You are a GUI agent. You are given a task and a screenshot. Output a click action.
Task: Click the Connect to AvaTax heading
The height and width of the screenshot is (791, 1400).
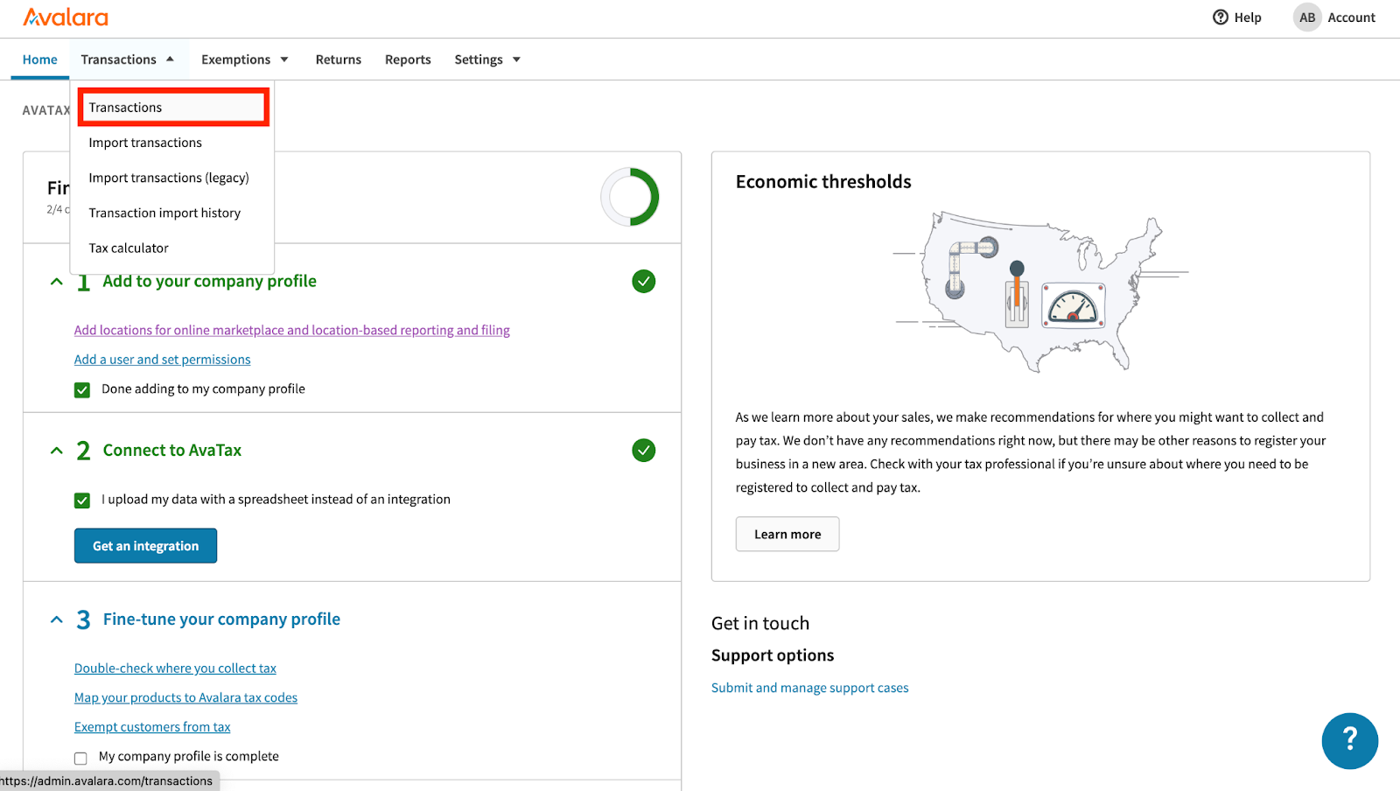click(172, 451)
